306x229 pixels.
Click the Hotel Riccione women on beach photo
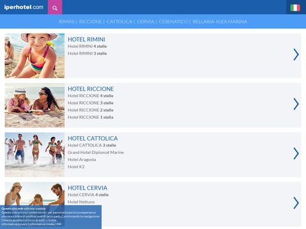34,105
